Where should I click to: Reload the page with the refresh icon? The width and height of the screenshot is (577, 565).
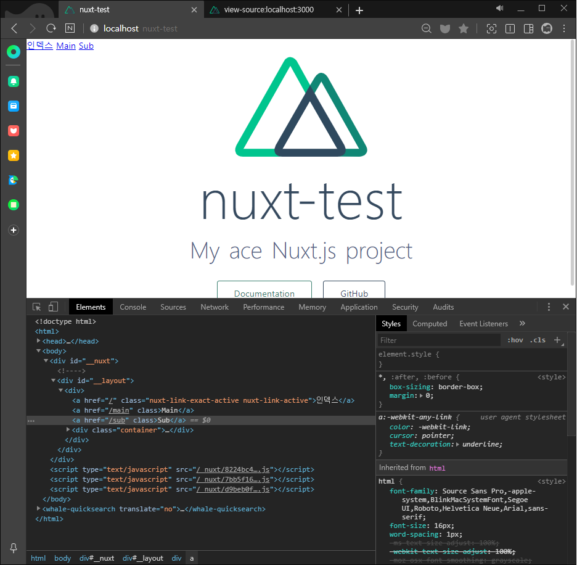[51, 28]
